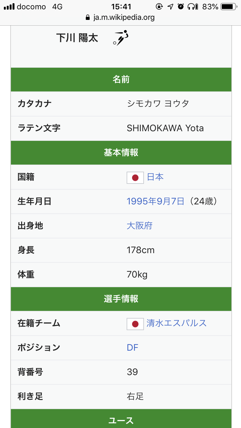Tap the ユース section header
This screenshot has width=241, height=428.
[x=121, y=420]
